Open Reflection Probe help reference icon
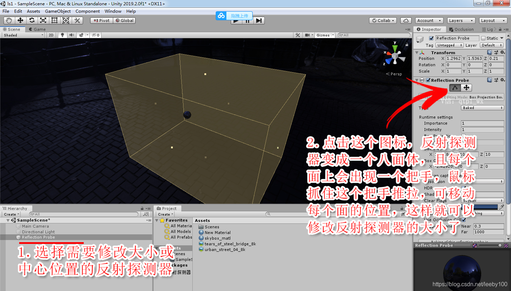Viewport: 511px width, 291px height. (490, 80)
